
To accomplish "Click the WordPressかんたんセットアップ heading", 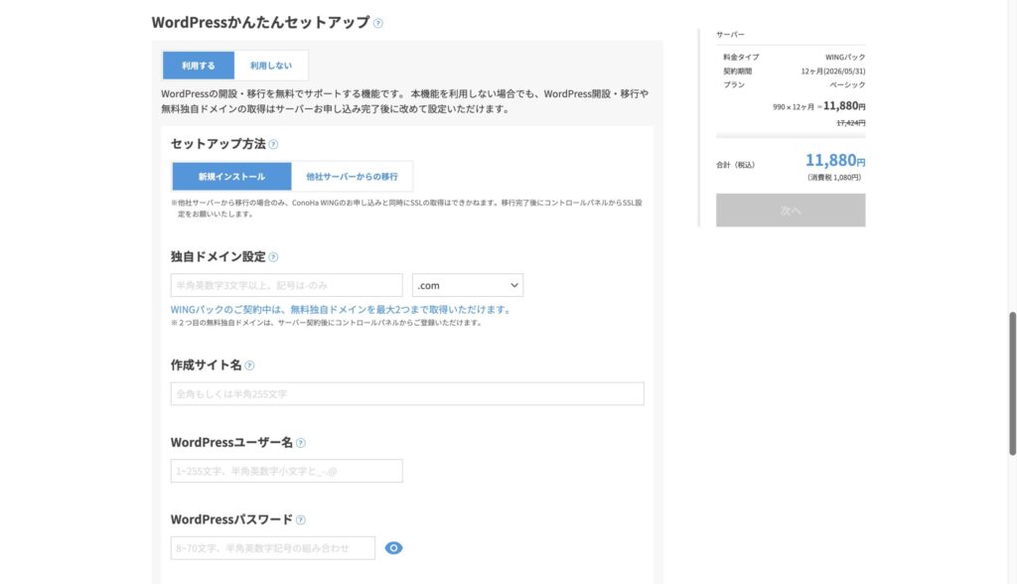I will (x=261, y=22).
